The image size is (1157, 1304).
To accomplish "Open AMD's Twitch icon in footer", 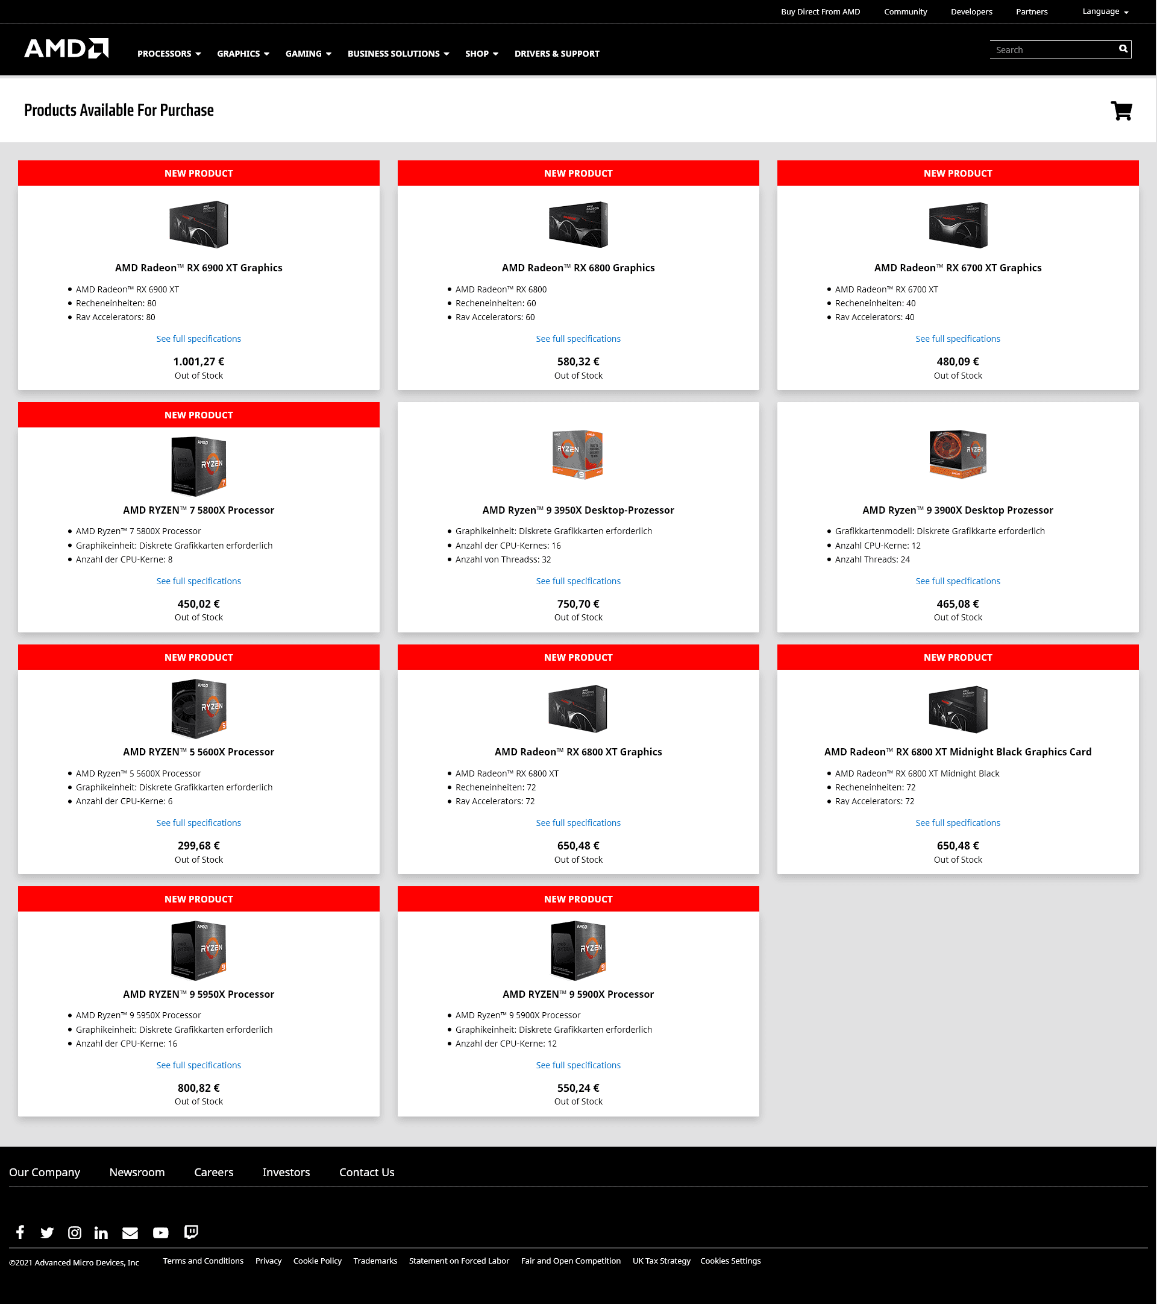I will (190, 1232).
